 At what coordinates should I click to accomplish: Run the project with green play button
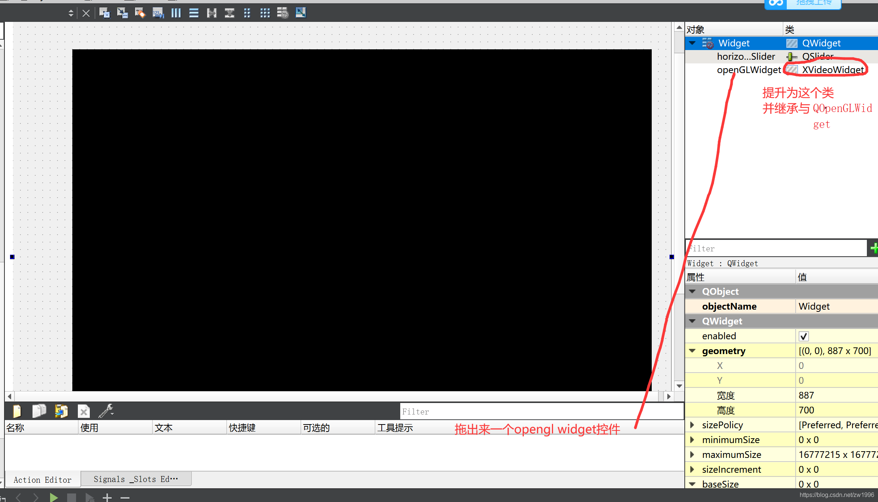(x=54, y=497)
